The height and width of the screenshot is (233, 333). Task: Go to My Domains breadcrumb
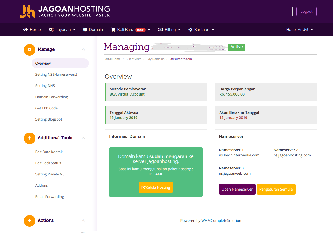[x=156, y=59]
